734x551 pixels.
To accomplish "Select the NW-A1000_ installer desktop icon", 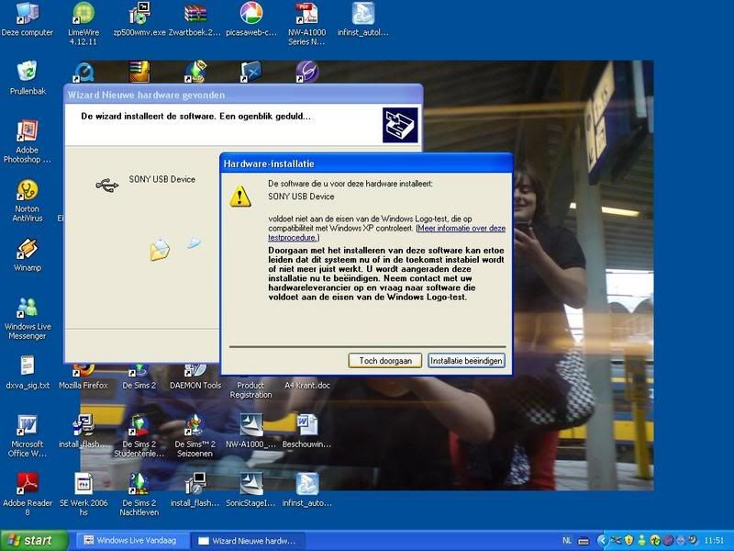I will [250, 431].
